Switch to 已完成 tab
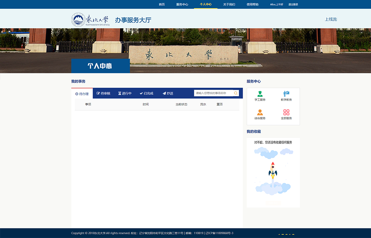371x238 pixels. tap(146, 93)
